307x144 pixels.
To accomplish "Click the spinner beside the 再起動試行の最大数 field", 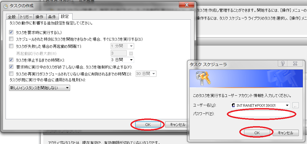I will (131, 53).
